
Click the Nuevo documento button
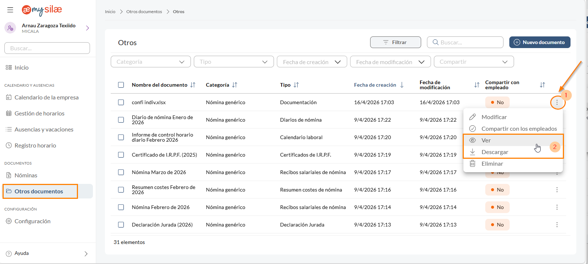[540, 42]
